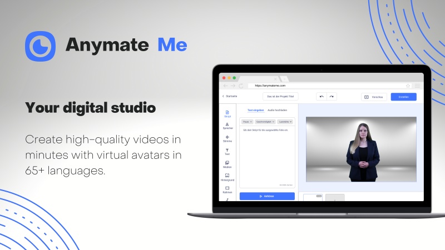Select the avatar in the video canvas
445x250 pixels.
click(x=363, y=152)
